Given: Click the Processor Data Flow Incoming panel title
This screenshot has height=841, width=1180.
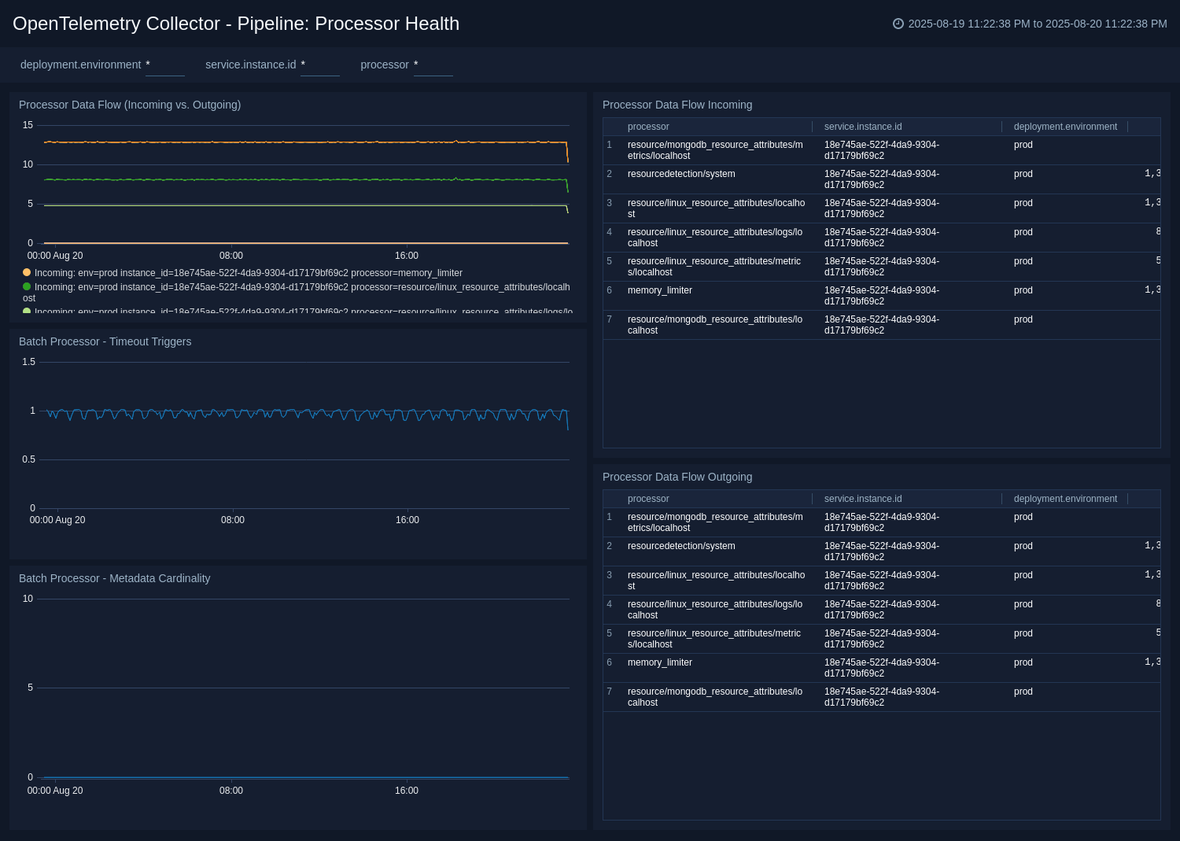Looking at the screenshot, I should (x=677, y=105).
